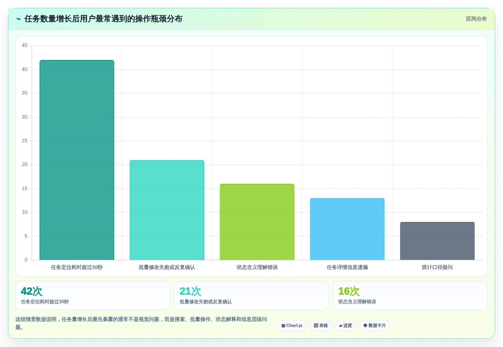Select the gray 统计口径疑问 bar
The image size is (503, 347).
tap(437, 241)
